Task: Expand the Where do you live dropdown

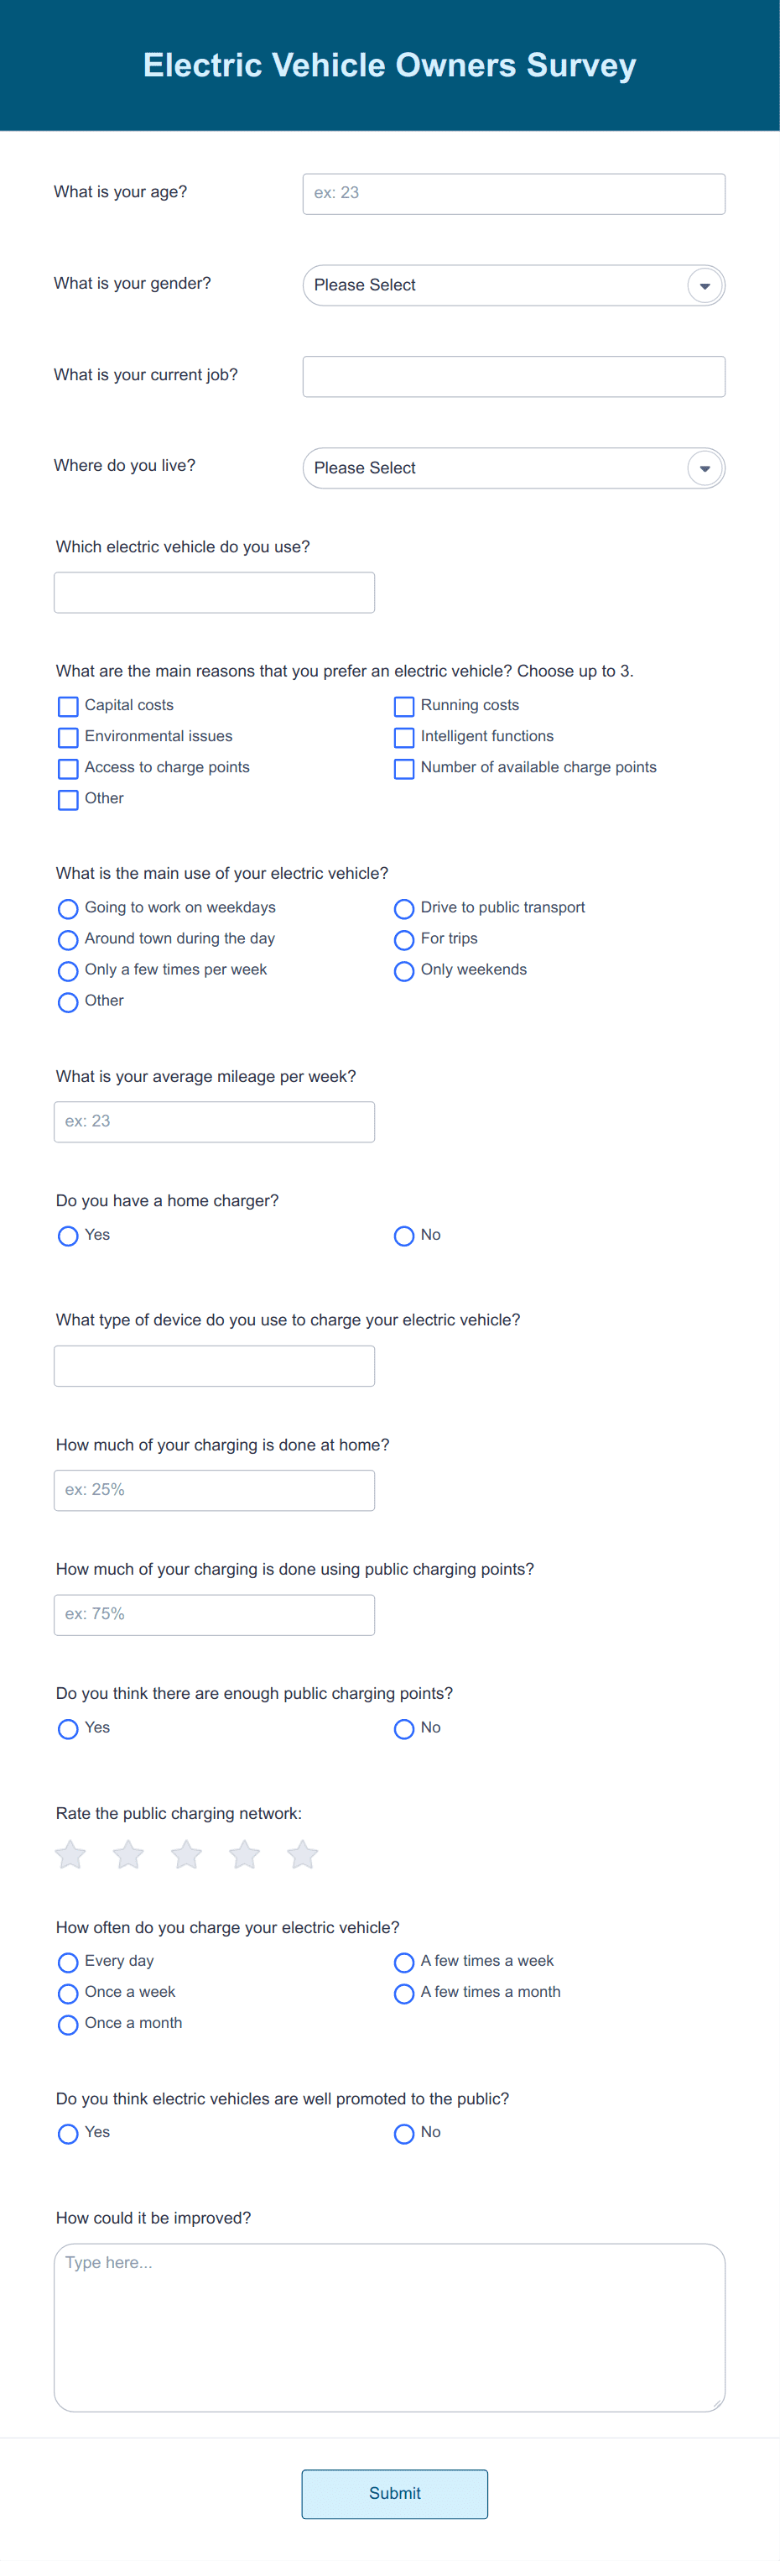Action: (513, 468)
